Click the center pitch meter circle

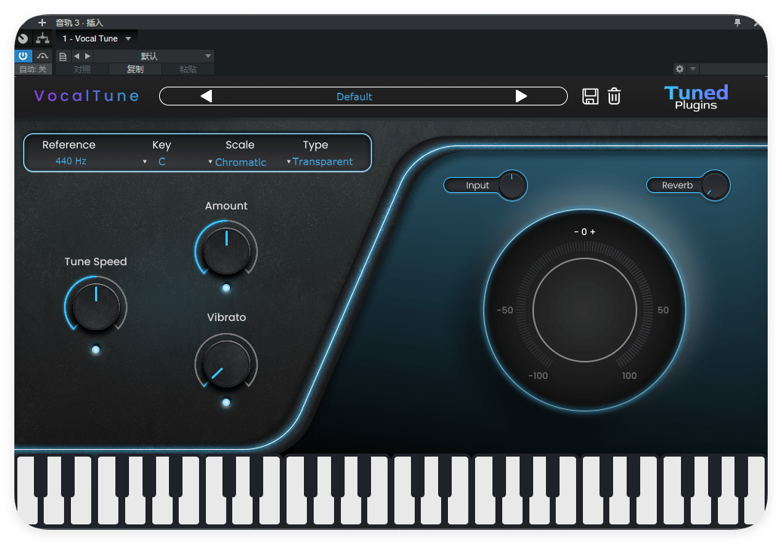584,310
